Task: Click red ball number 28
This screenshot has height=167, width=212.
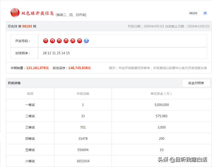Action: pyautogui.click(x=73, y=41)
